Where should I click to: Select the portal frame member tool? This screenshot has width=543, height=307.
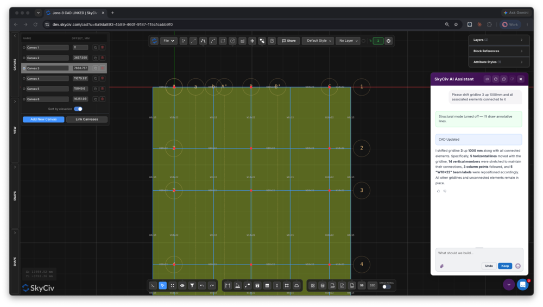228,285
